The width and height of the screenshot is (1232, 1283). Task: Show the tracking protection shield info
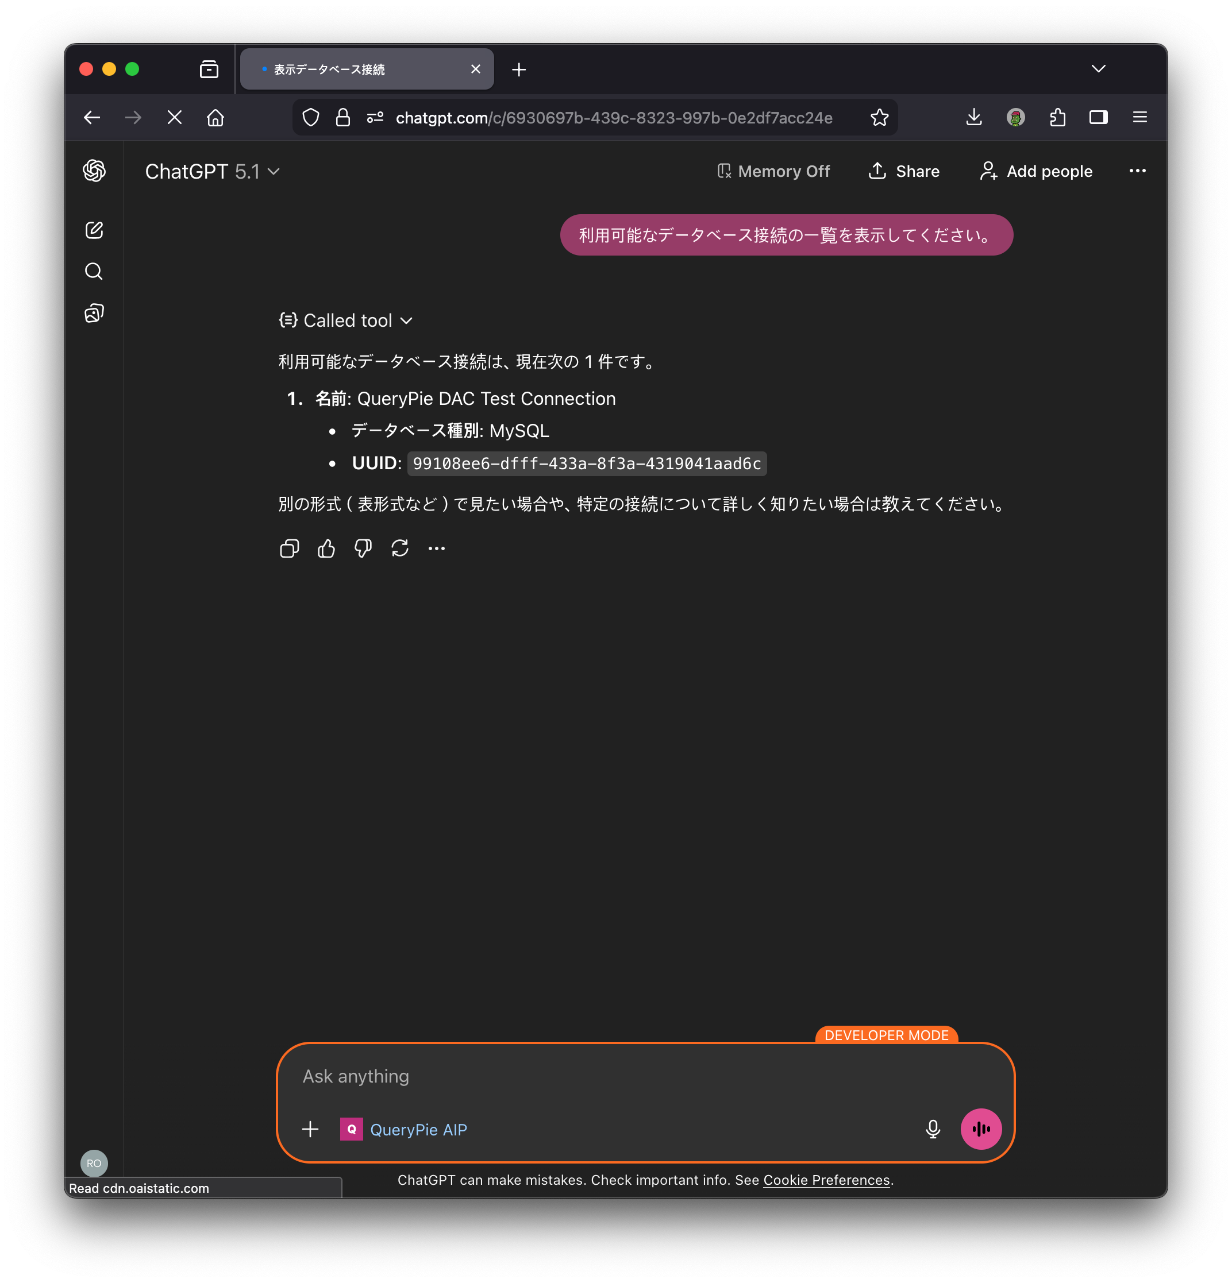click(311, 118)
